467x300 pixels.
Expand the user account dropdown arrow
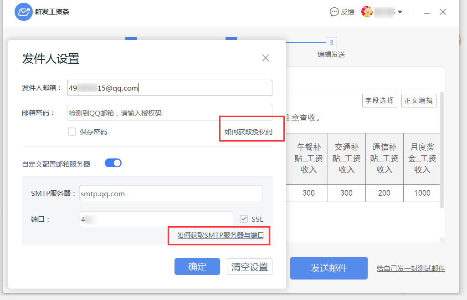click(x=400, y=12)
